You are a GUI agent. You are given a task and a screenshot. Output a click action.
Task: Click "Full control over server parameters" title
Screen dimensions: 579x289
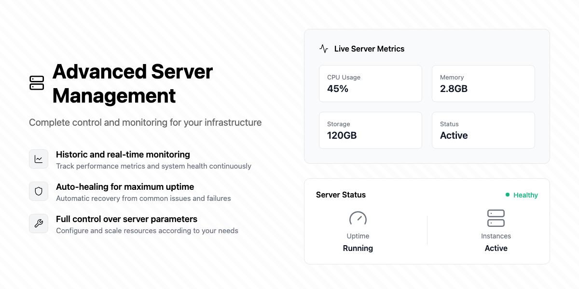click(126, 219)
